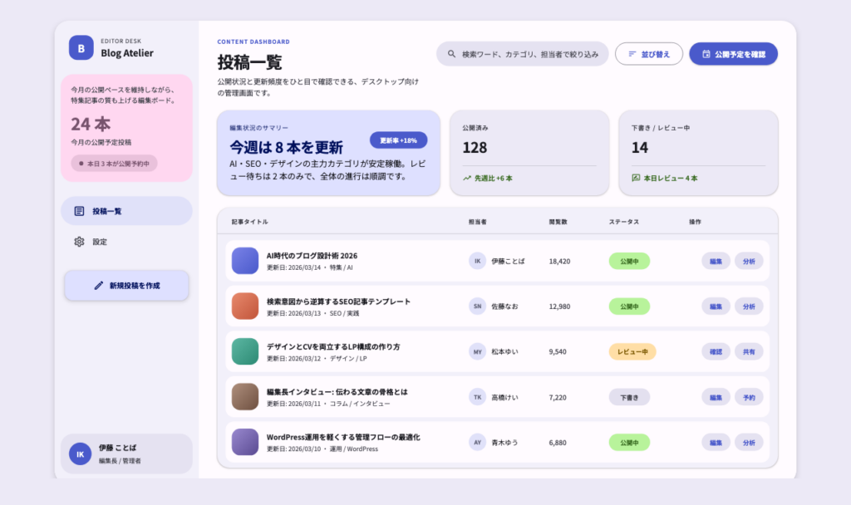Click the Blog Atelier "B" logo icon
The image size is (851, 505).
tap(81, 48)
